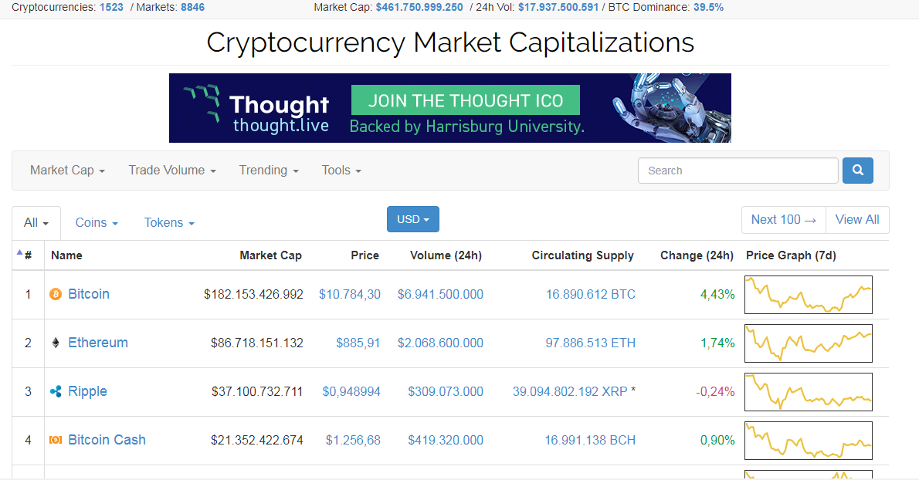
Task: Open the Ripple coin page link
Action: click(87, 391)
